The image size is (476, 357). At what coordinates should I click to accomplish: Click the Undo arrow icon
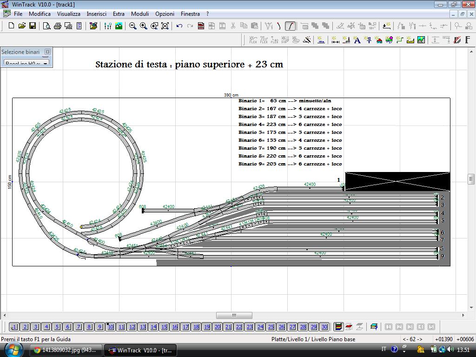[x=179, y=26]
